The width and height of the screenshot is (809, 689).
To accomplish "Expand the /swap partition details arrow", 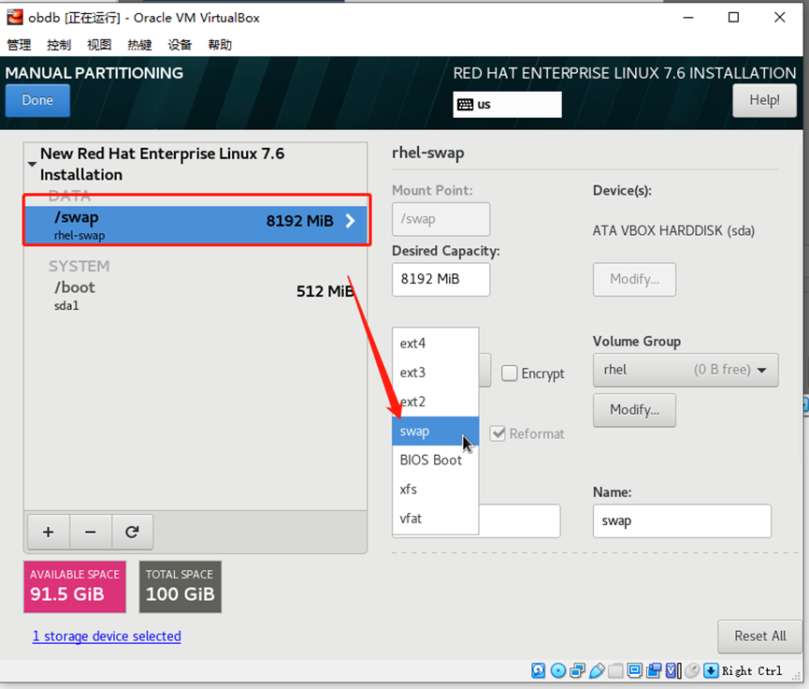I will pyautogui.click(x=352, y=221).
